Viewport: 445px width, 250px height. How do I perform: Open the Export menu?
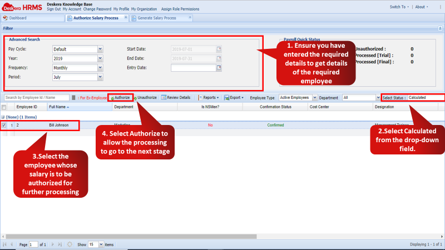click(x=234, y=98)
